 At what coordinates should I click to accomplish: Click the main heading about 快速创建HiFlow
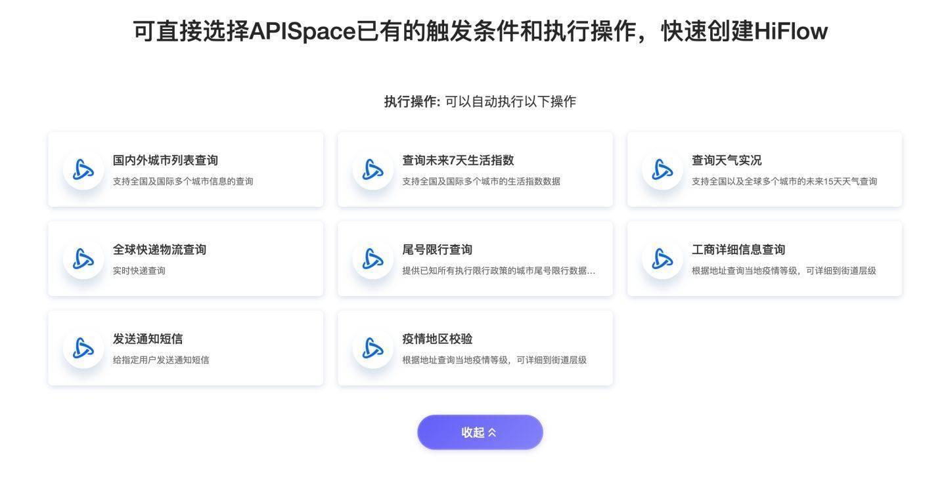pyautogui.click(x=480, y=31)
